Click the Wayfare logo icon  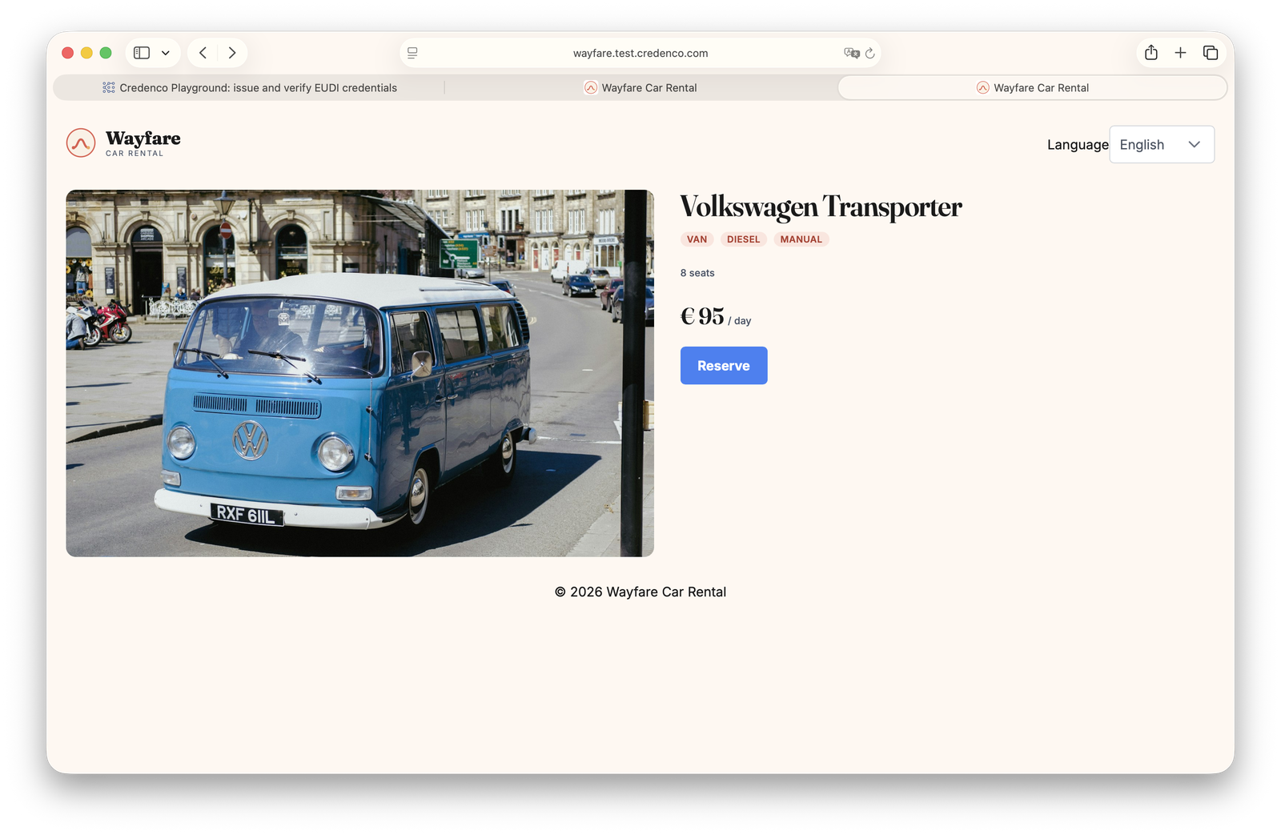click(x=81, y=143)
